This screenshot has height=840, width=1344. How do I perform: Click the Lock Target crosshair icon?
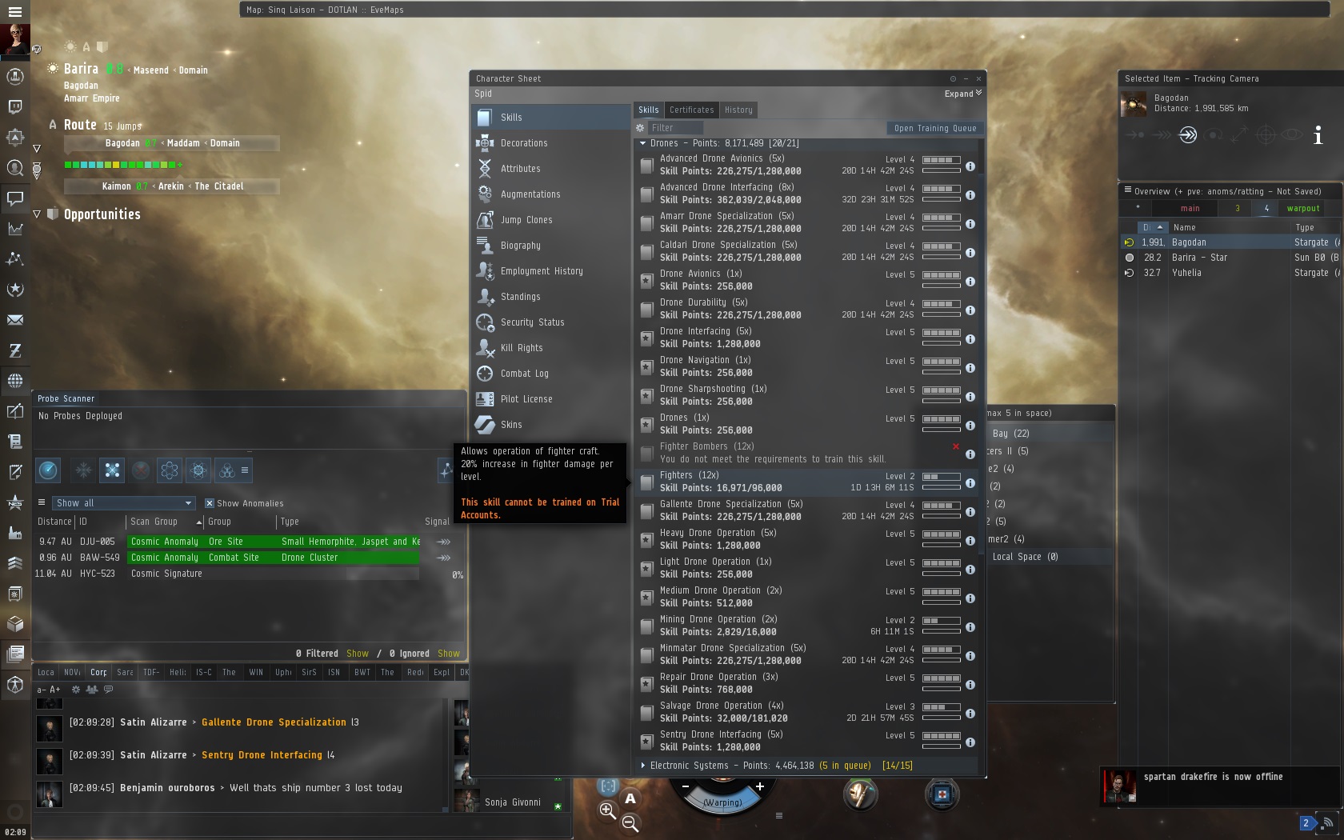(x=1266, y=135)
